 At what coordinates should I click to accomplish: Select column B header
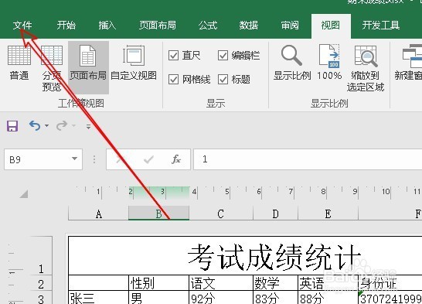158,213
